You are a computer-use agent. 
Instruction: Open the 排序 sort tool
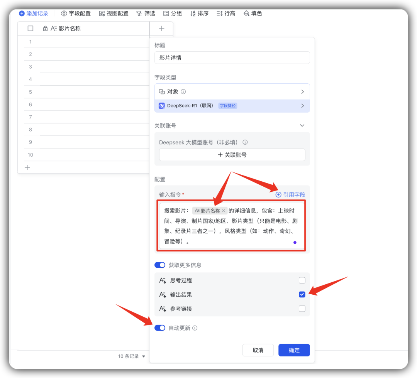200,13
